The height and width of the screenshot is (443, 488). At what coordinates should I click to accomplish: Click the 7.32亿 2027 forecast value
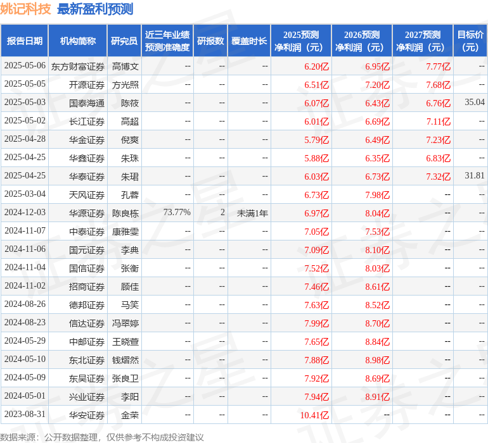tap(438, 177)
